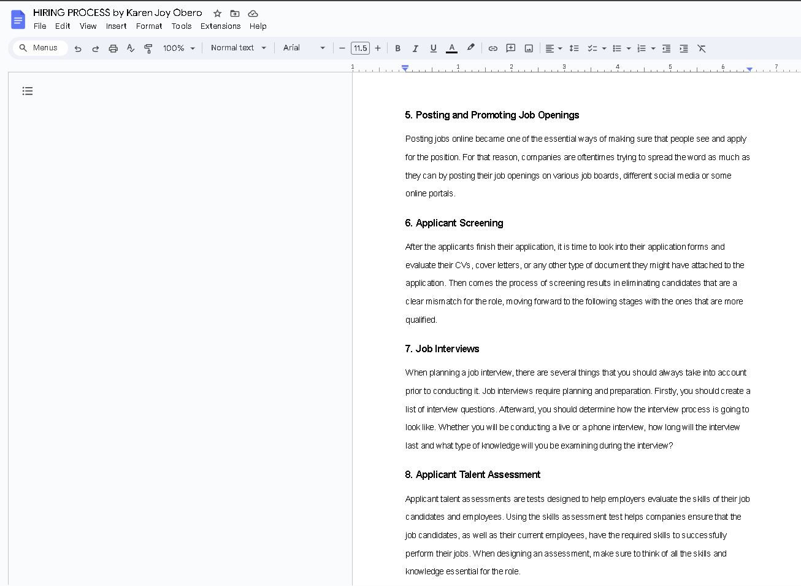Open the Extensions menu
This screenshot has height=586, width=801.
(220, 26)
